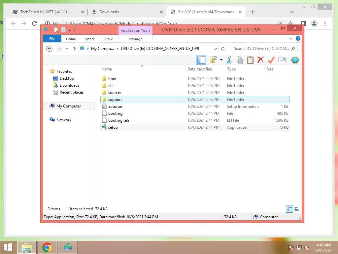Click the Cut scissors icon in the toolbar
338x254 pixels.
(x=229, y=60)
